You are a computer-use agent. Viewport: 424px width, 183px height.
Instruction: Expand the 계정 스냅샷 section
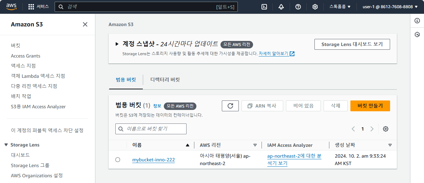[x=117, y=44]
